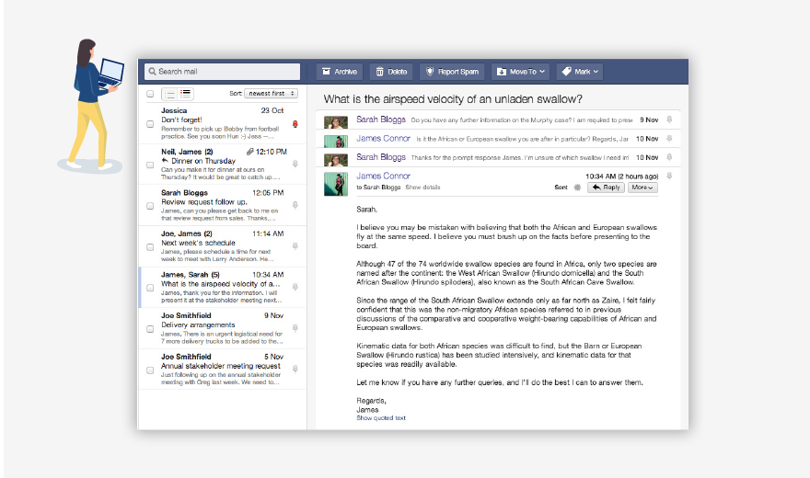Expand the Mark dropdown menu
The height and width of the screenshot is (478, 810).
coord(580,72)
